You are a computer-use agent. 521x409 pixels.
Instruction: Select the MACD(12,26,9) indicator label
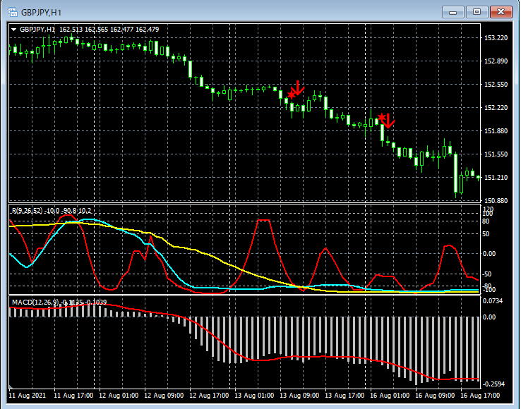(35, 303)
